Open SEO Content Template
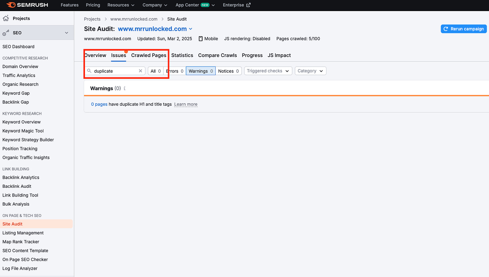Viewport: 489px width, 277px height. (x=25, y=251)
